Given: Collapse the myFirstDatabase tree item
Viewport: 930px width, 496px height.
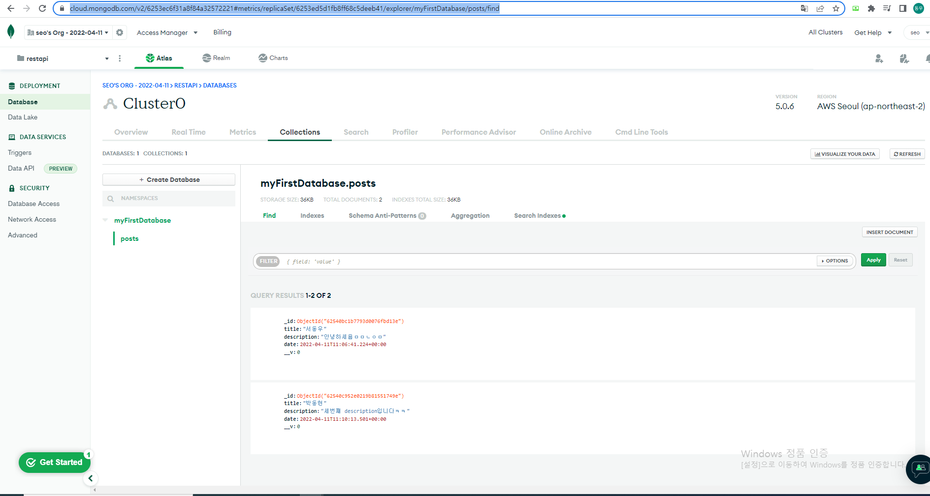Looking at the screenshot, I should click(105, 220).
